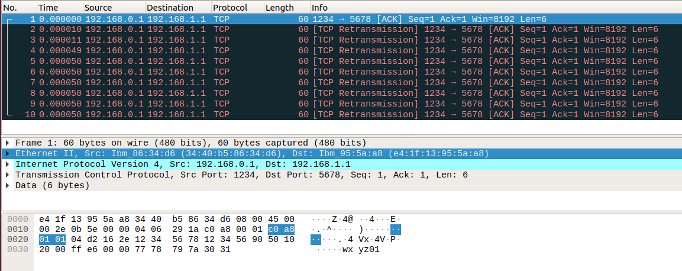The height and width of the screenshot is (271, 682).
Task: Sort by the Time column header
Action: tap(60, 7)
